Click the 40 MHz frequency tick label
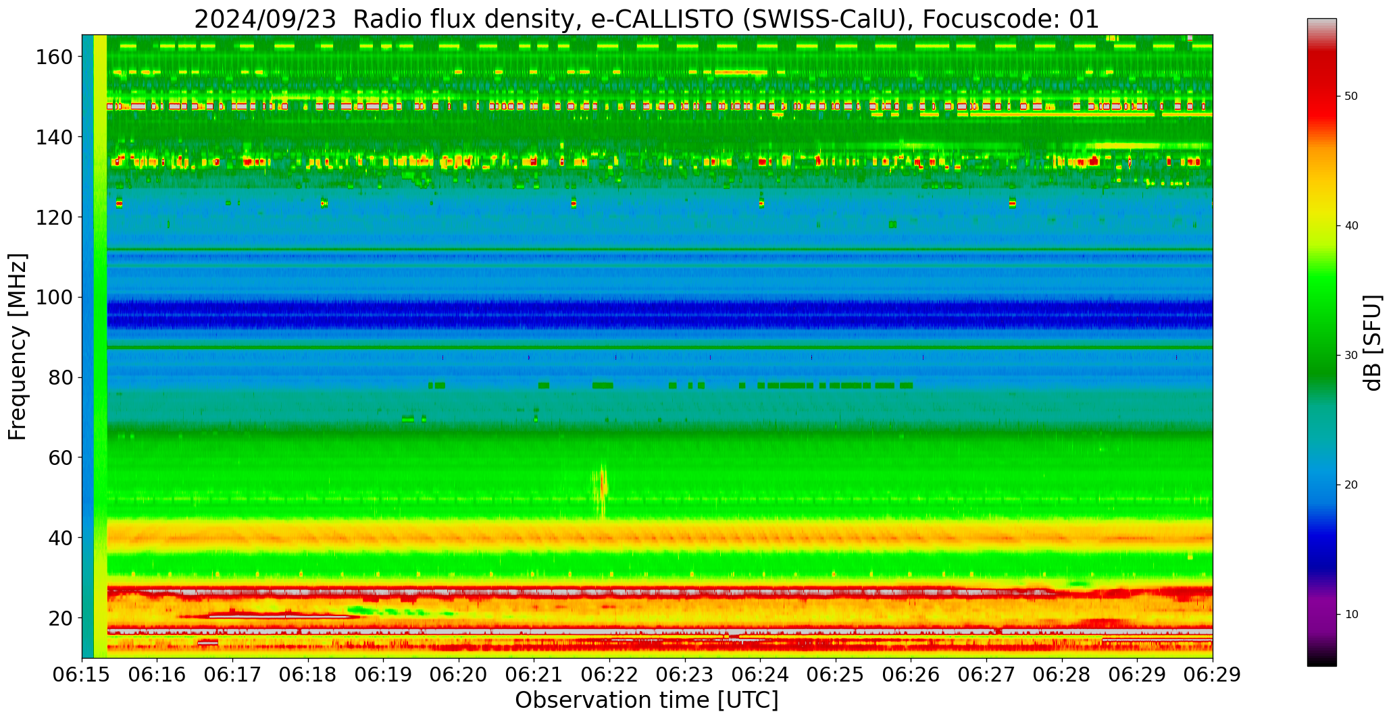Screen dimensions: 1393x720 [60, 538]
